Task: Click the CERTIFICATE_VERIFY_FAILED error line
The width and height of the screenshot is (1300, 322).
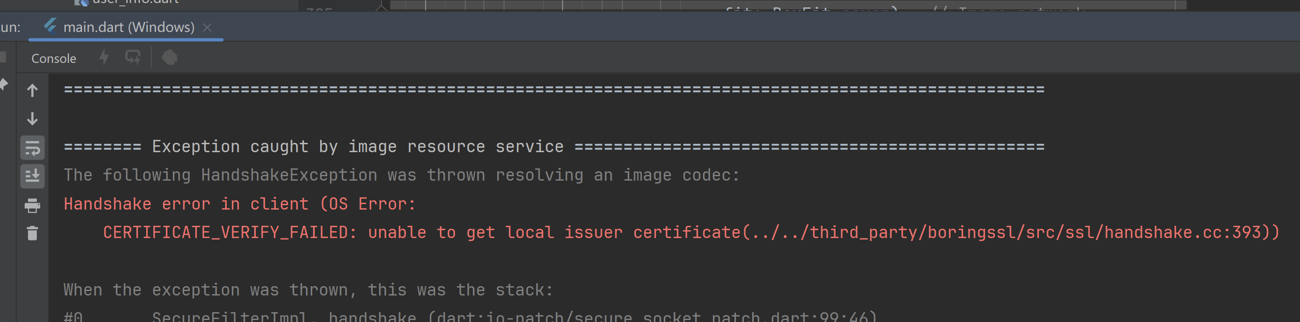Action: click(691, 233)
